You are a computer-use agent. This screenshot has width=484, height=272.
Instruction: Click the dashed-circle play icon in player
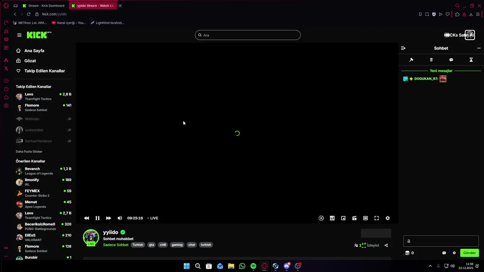[x=321, y=218]
